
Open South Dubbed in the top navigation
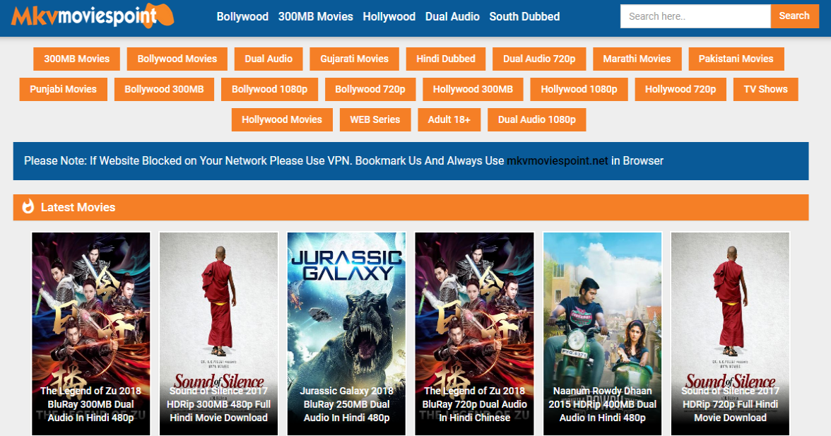click(524, 16)
